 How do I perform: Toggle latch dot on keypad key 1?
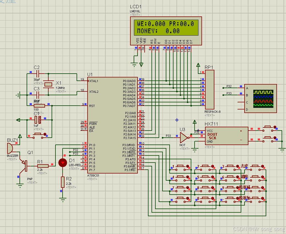(187, 166)
